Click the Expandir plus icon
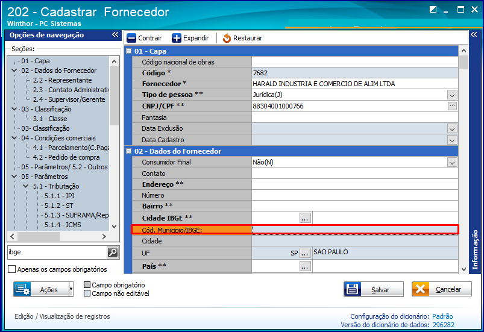The height and width of the screenshot is (332, 484). point(176,38)
